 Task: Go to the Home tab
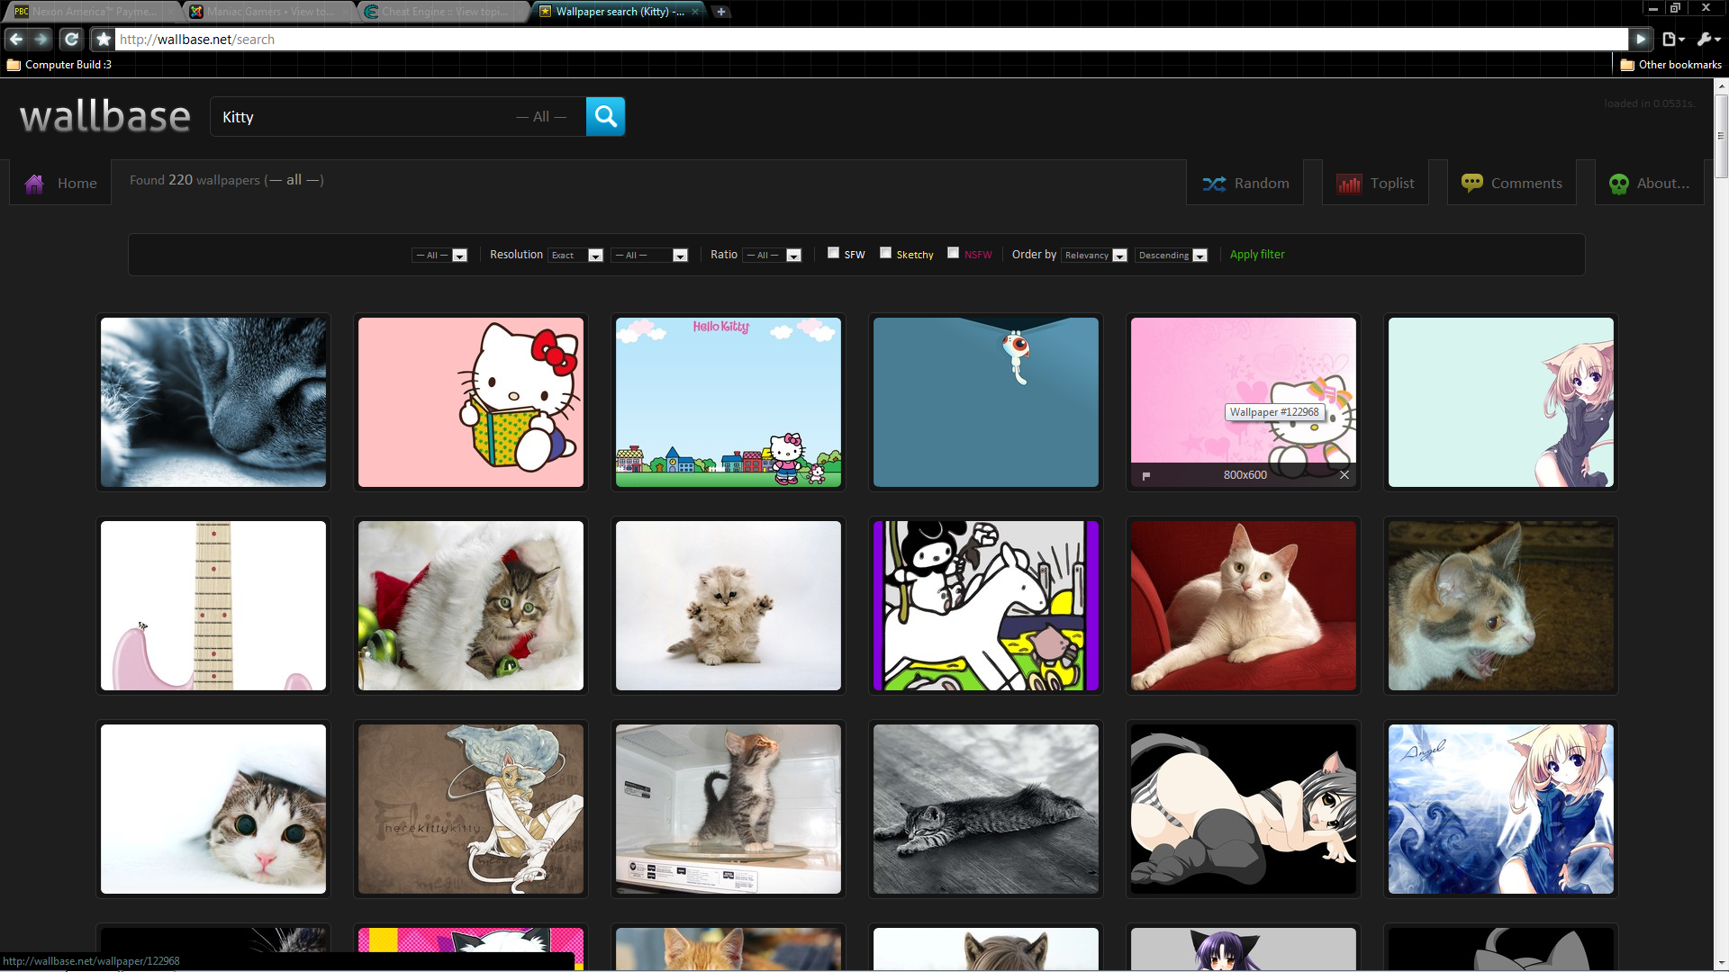pos(60,183)
